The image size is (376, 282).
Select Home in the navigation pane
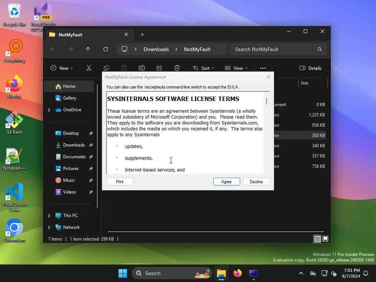(x=69, y=86)
